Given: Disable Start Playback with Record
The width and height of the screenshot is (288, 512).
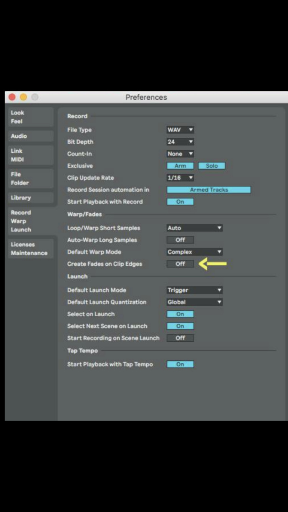Looking at the screenshot, I should click(x=180, y=201).
